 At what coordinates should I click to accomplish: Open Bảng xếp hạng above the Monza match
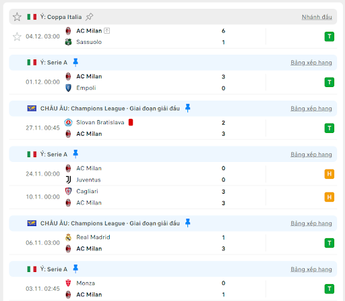311,269
